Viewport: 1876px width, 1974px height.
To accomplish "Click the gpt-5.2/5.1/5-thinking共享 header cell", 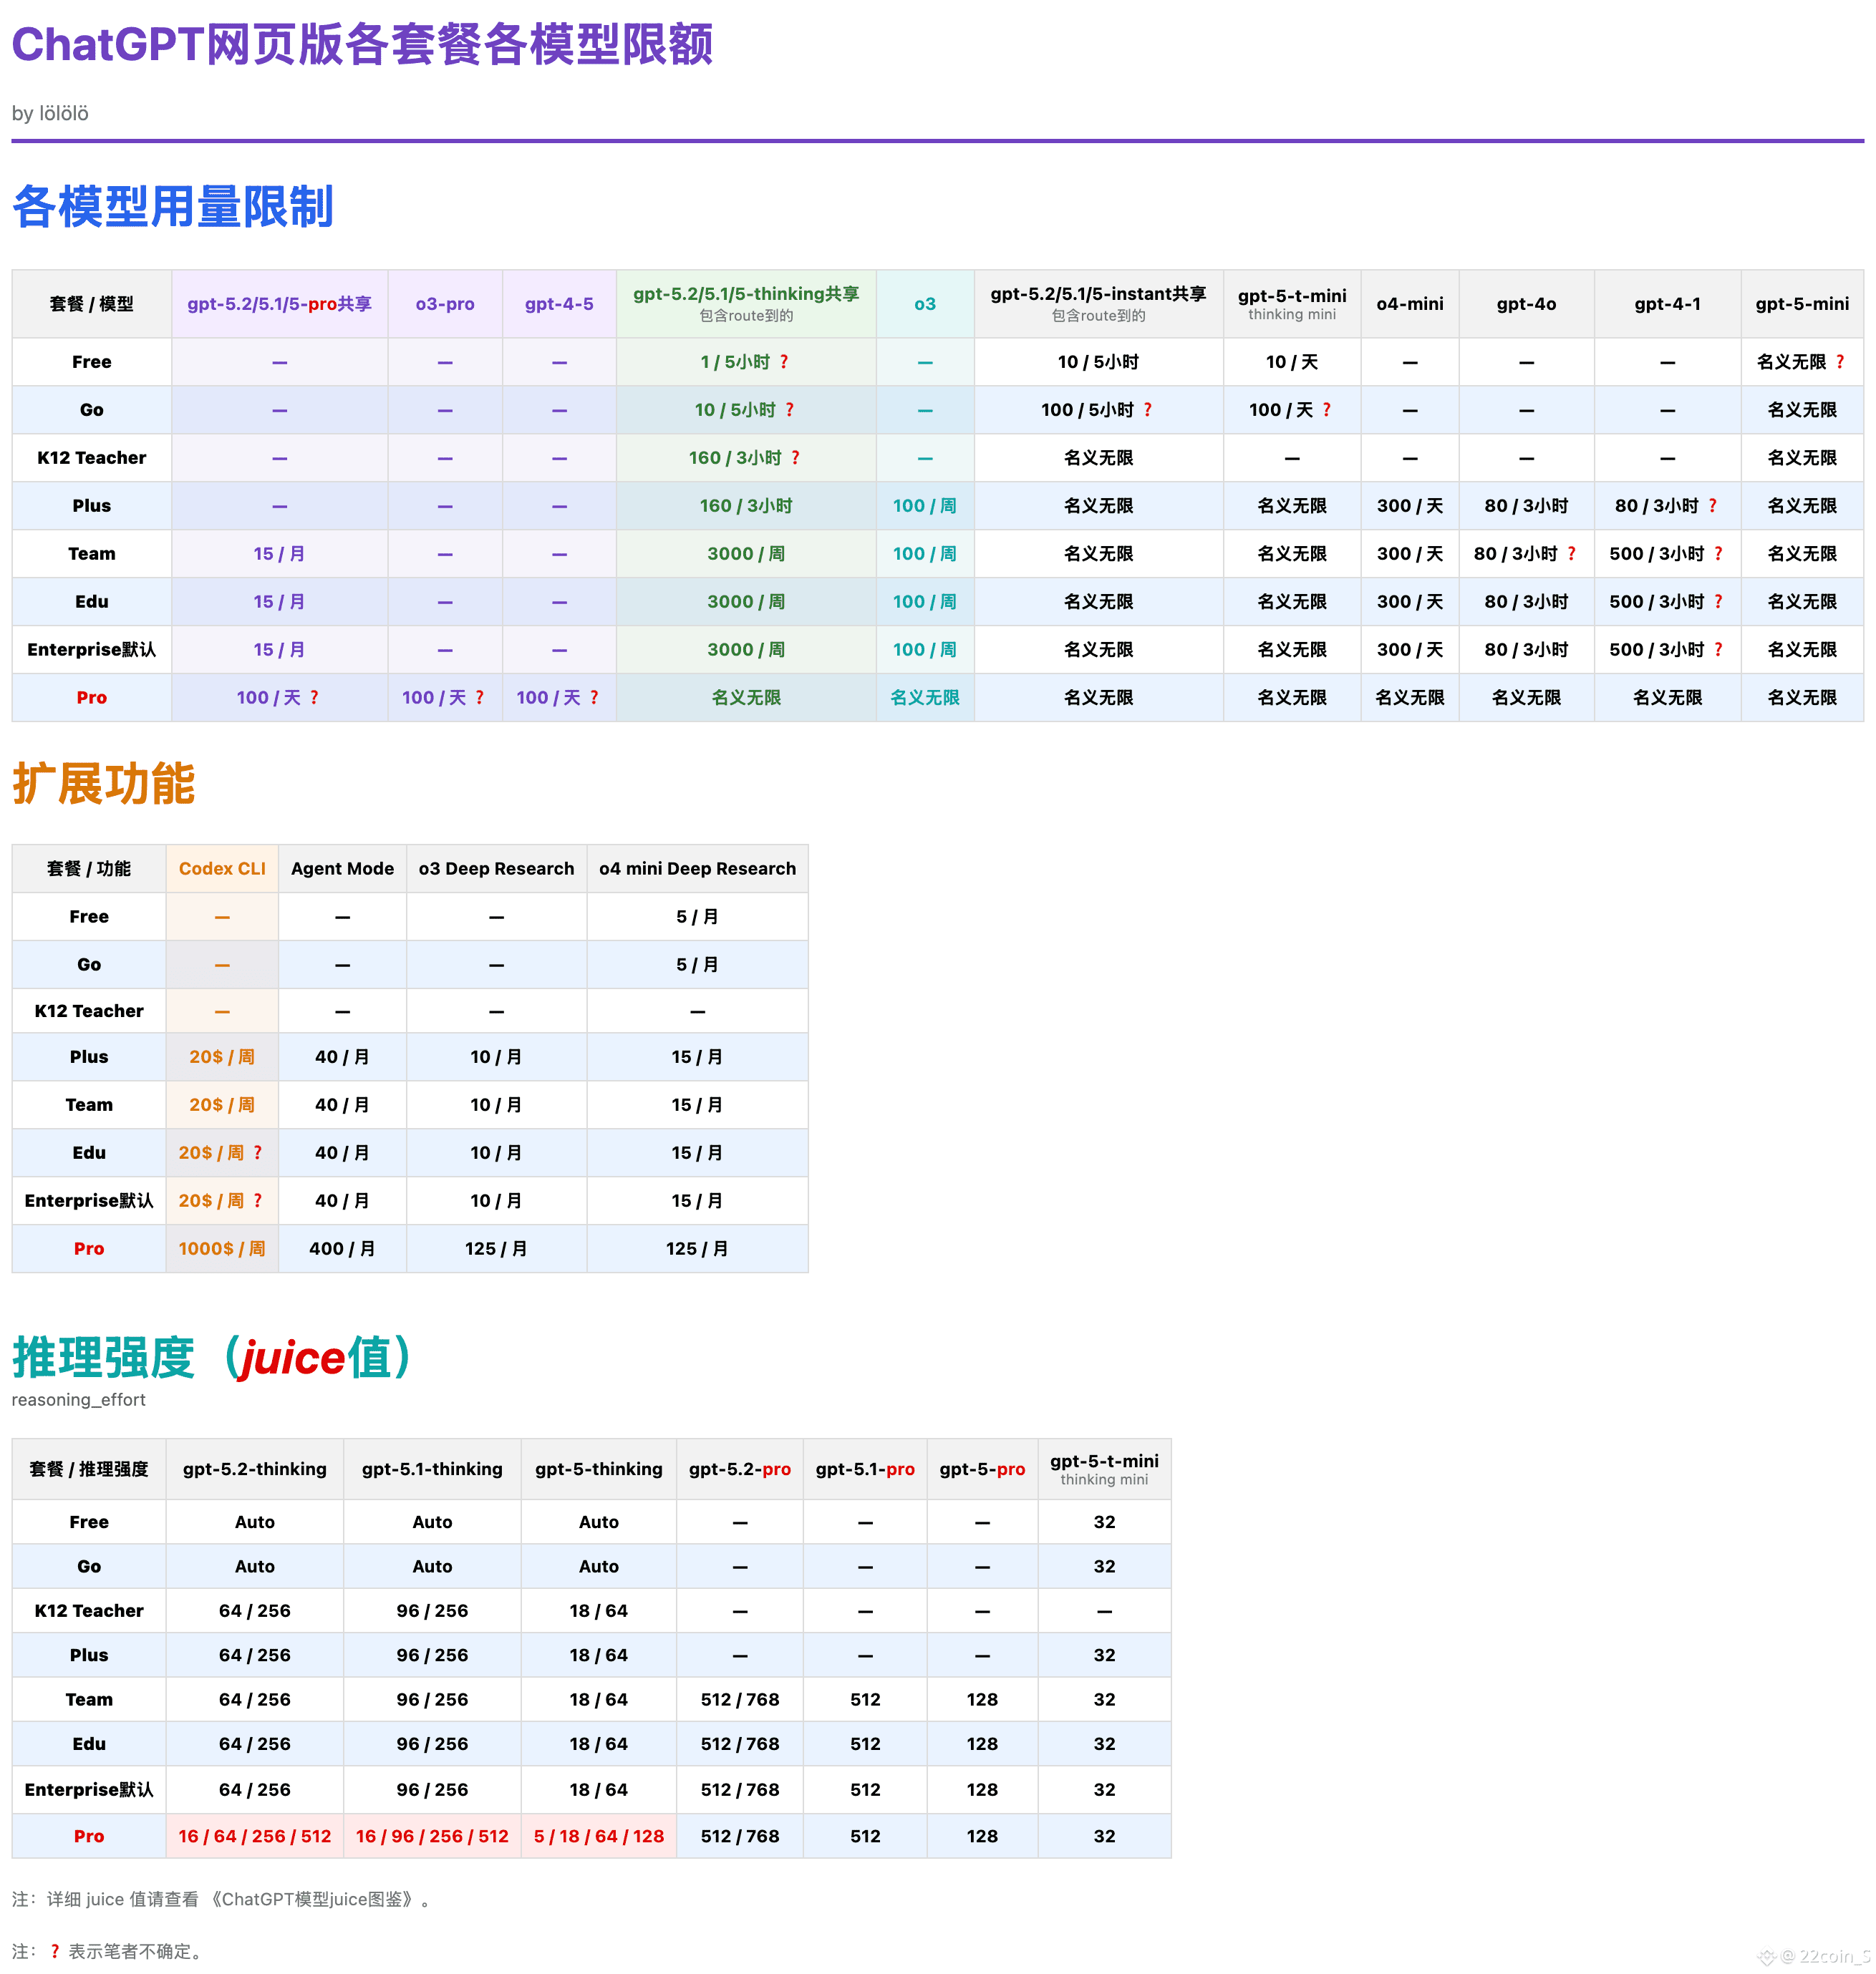I will [746, 294].
